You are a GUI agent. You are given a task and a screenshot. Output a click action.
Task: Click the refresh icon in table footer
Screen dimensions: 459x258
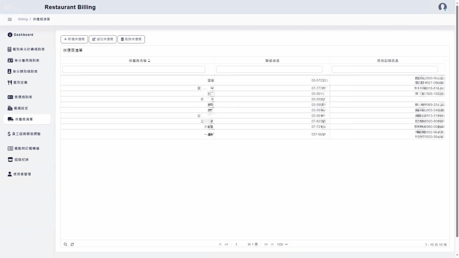(x=72, y=244)
